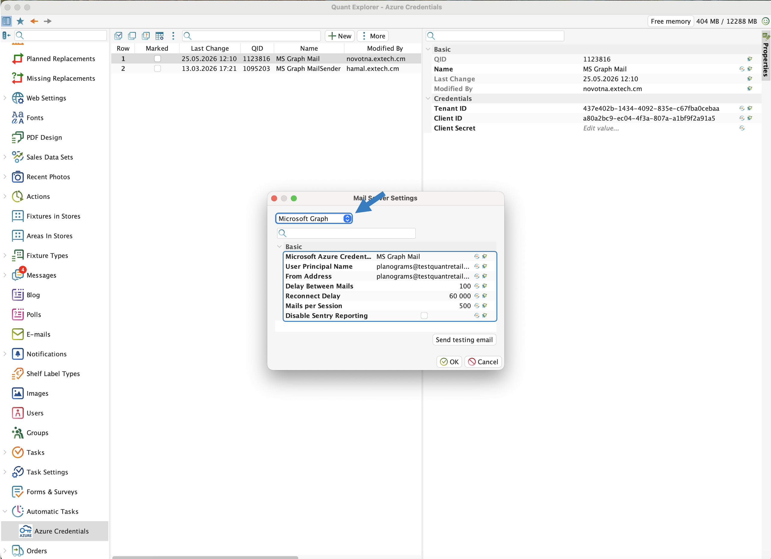This screenshot has height=559, width=771.
Task: Click Send testing email button
Action: point(464,340)
